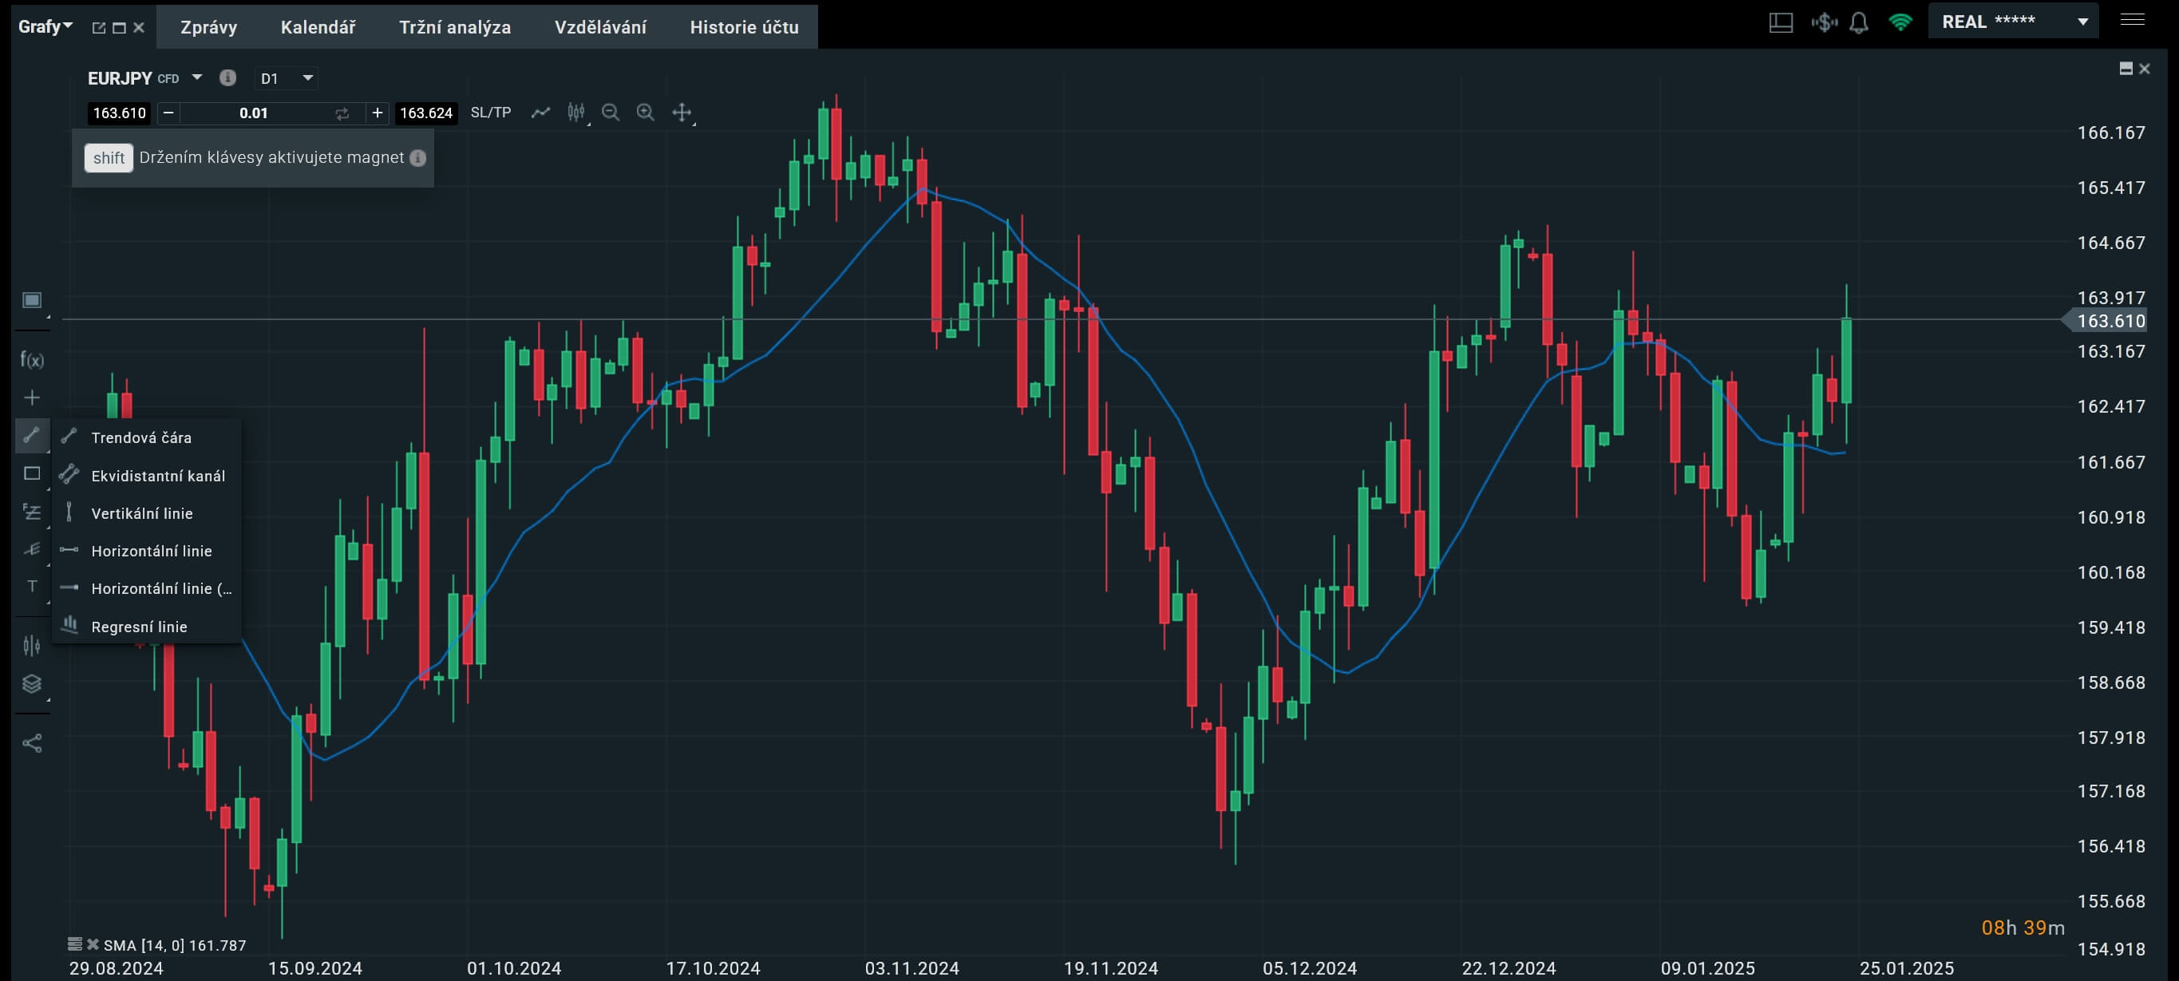Image resolution: width=2179 pixels, height=981 pixels.
Task: Increase volume with the plus stepper
Action: pos(378,113)
